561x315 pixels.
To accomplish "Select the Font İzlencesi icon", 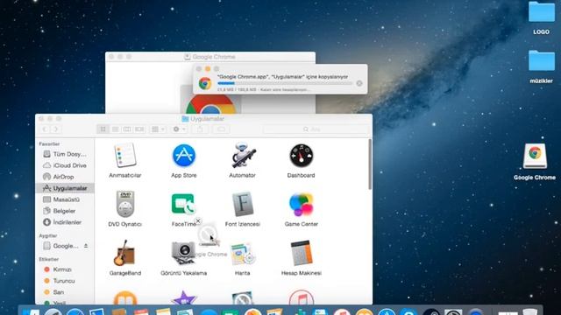I will coord(243,204).
